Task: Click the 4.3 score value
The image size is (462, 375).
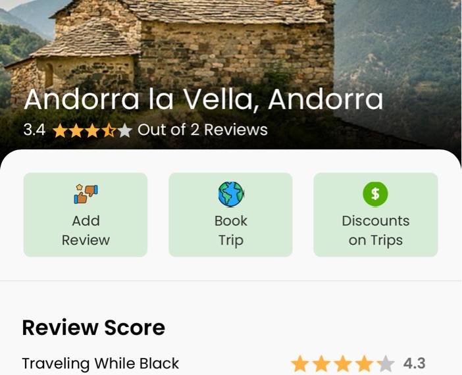Action: pos(414,364)
